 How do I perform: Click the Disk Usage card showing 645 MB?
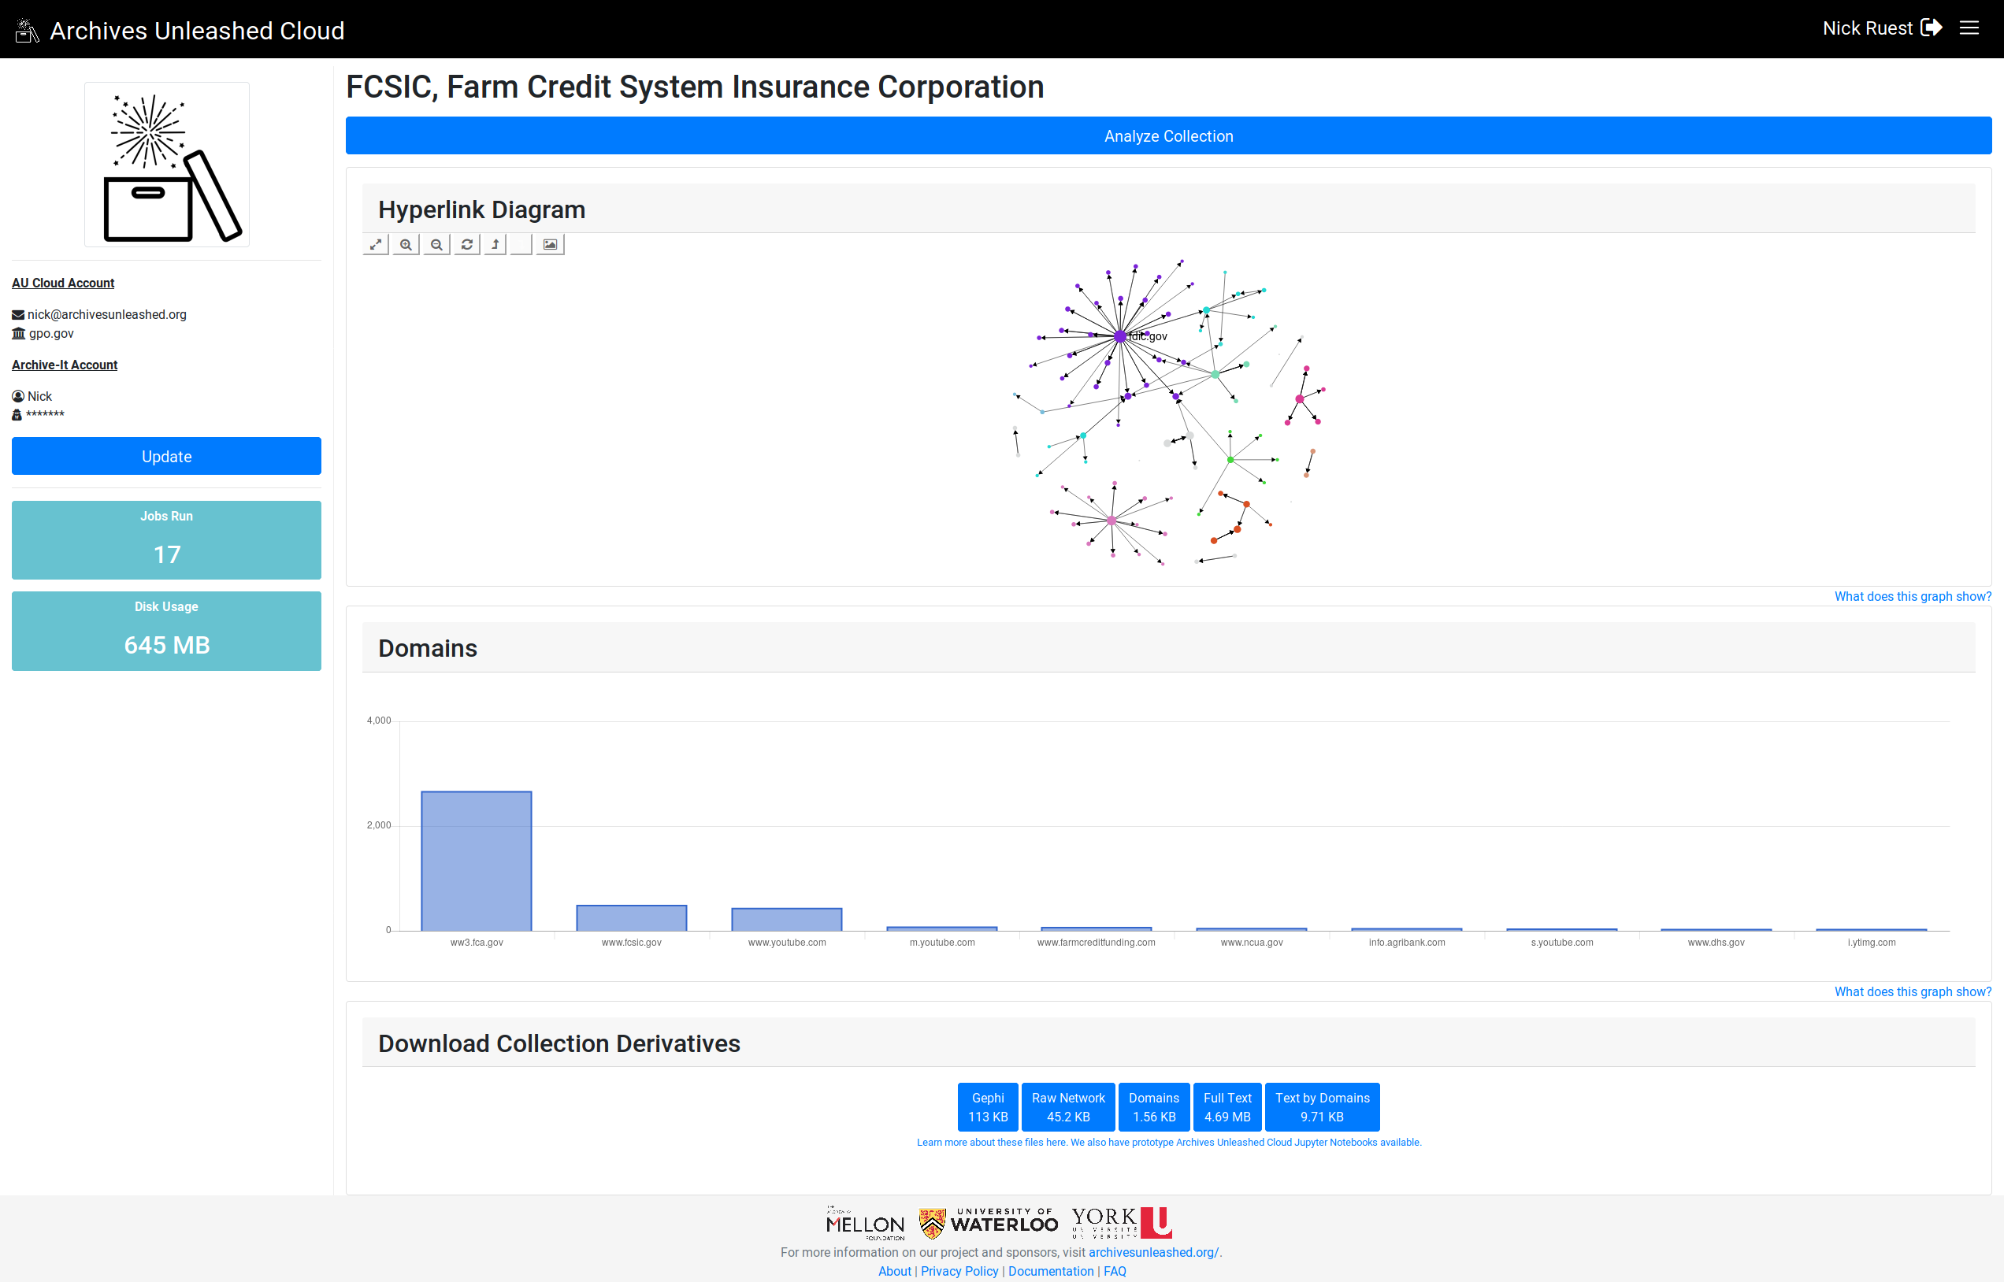pyautogui.click(x=166, y=631)
